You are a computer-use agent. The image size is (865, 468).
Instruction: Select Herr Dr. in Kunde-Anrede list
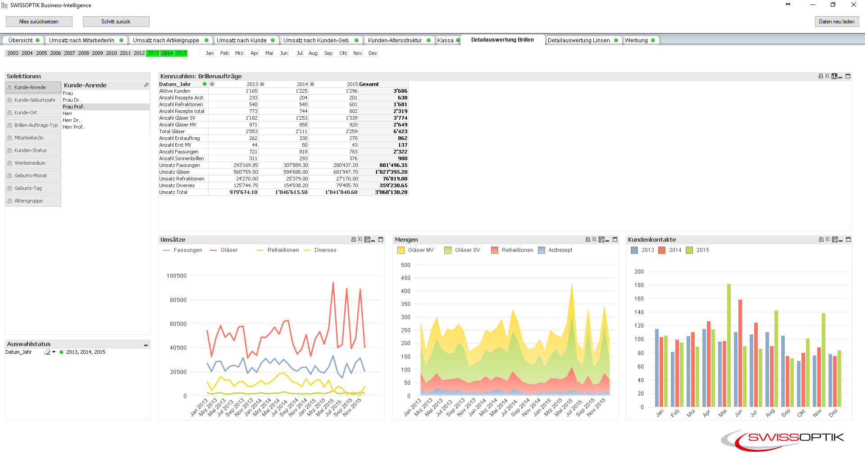[106, 120]
